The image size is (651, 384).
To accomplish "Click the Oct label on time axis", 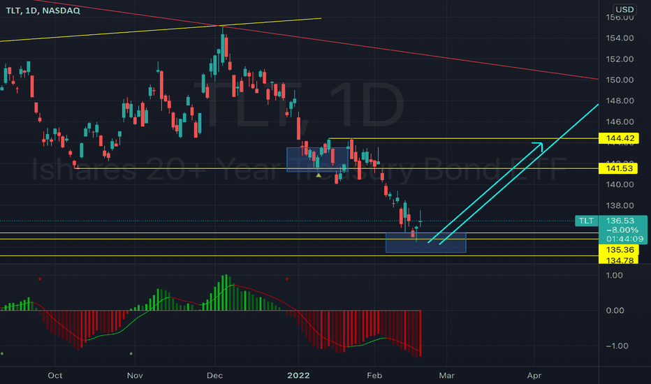I will 54,376.
